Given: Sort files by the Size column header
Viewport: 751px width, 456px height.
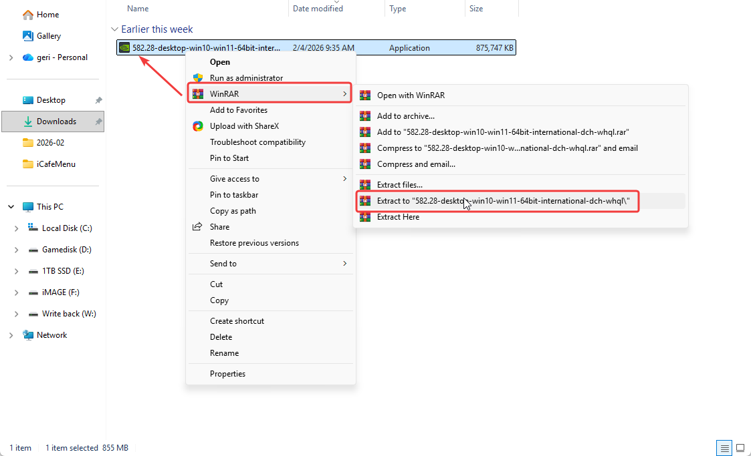Looking at the screenshot, I should [476, 9].
